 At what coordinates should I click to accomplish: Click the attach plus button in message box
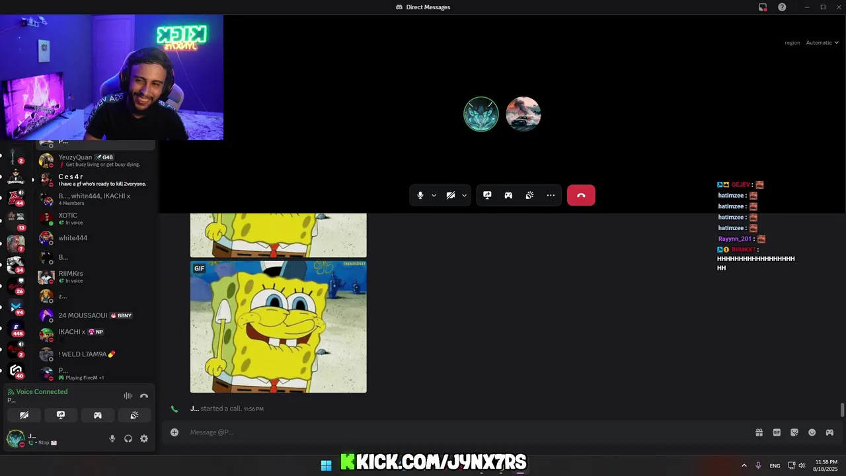(x=174, y=432)
